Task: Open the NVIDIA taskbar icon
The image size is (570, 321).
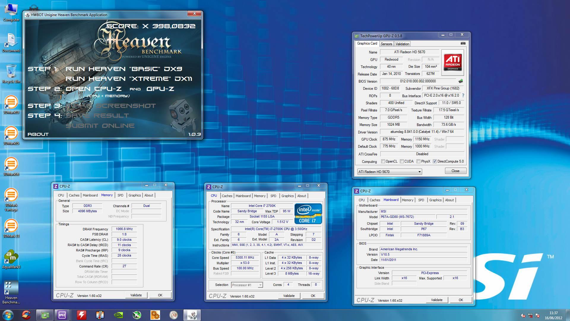Action: 118,315
